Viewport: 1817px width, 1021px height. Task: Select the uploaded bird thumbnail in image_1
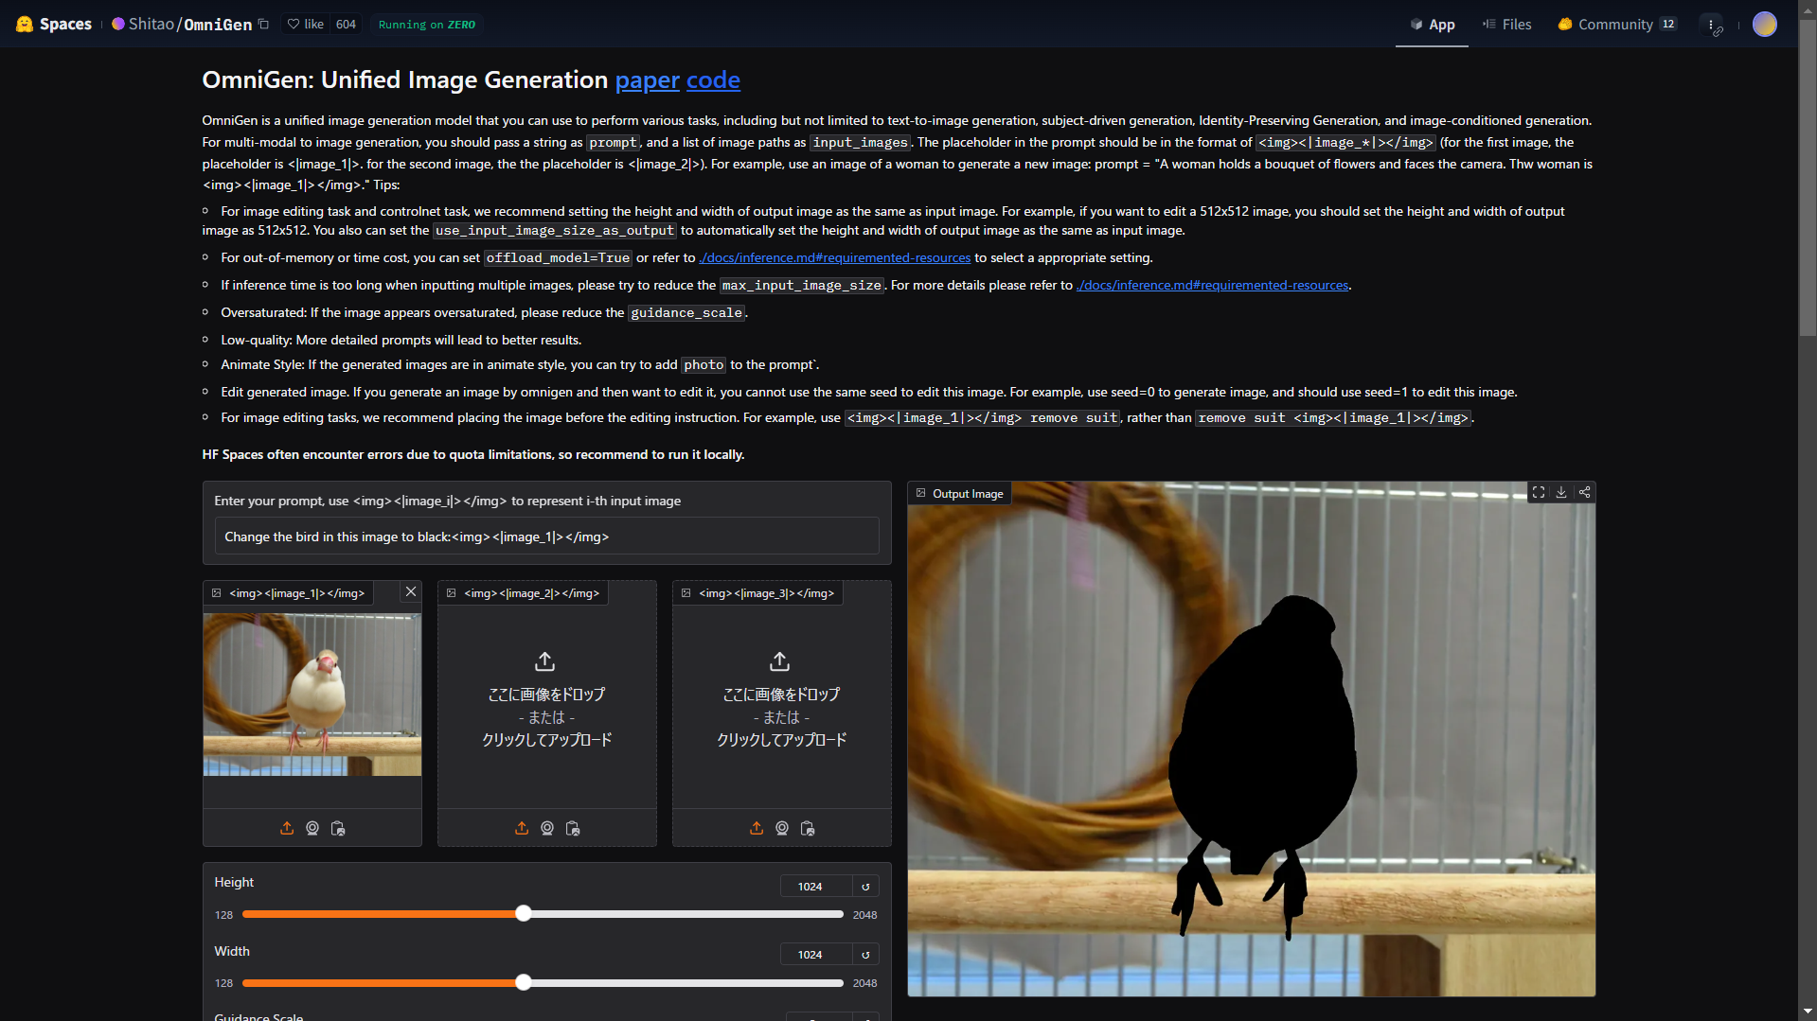coord(312,695)
